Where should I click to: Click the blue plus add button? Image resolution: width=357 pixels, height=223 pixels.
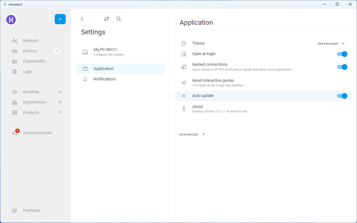(x=60, y=19)
